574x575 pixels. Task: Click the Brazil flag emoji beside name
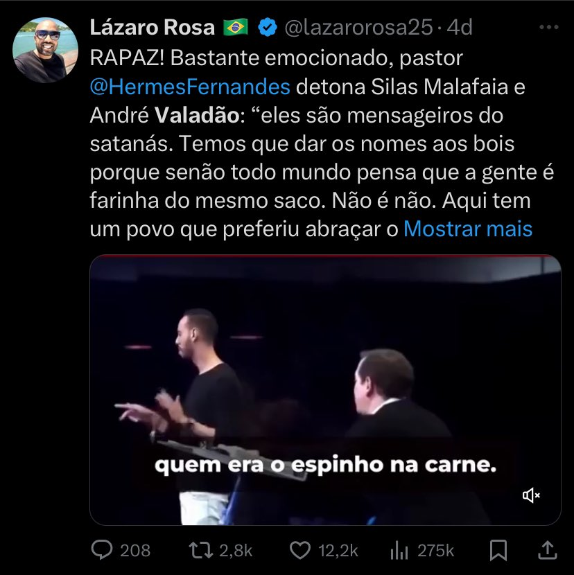click(236, 28)
